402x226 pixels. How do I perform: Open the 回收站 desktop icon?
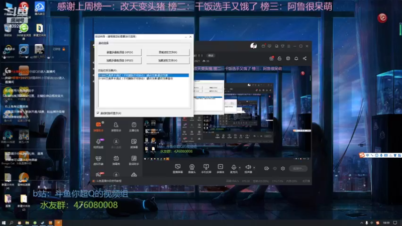click(x=8, y=30)
